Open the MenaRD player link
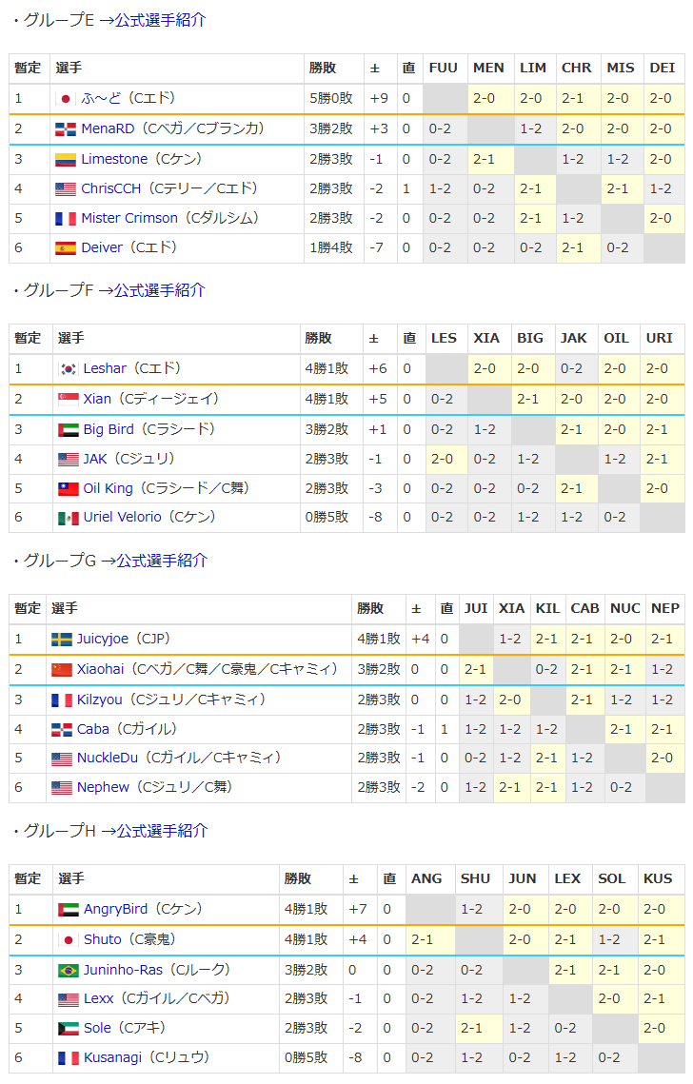The image size is (693, 1084). pos(108,128)
